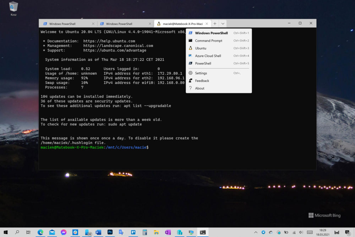Collapse the new-tab profile dropdown chevron
The image size is (355, 237).
(x=223, y=23)
